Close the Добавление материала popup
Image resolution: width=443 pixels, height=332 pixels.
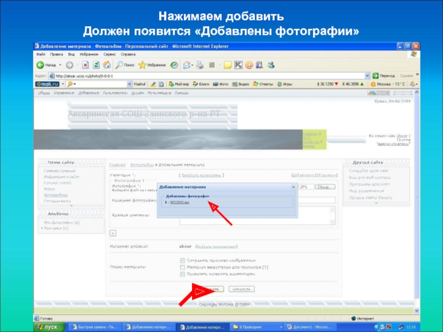293,187
